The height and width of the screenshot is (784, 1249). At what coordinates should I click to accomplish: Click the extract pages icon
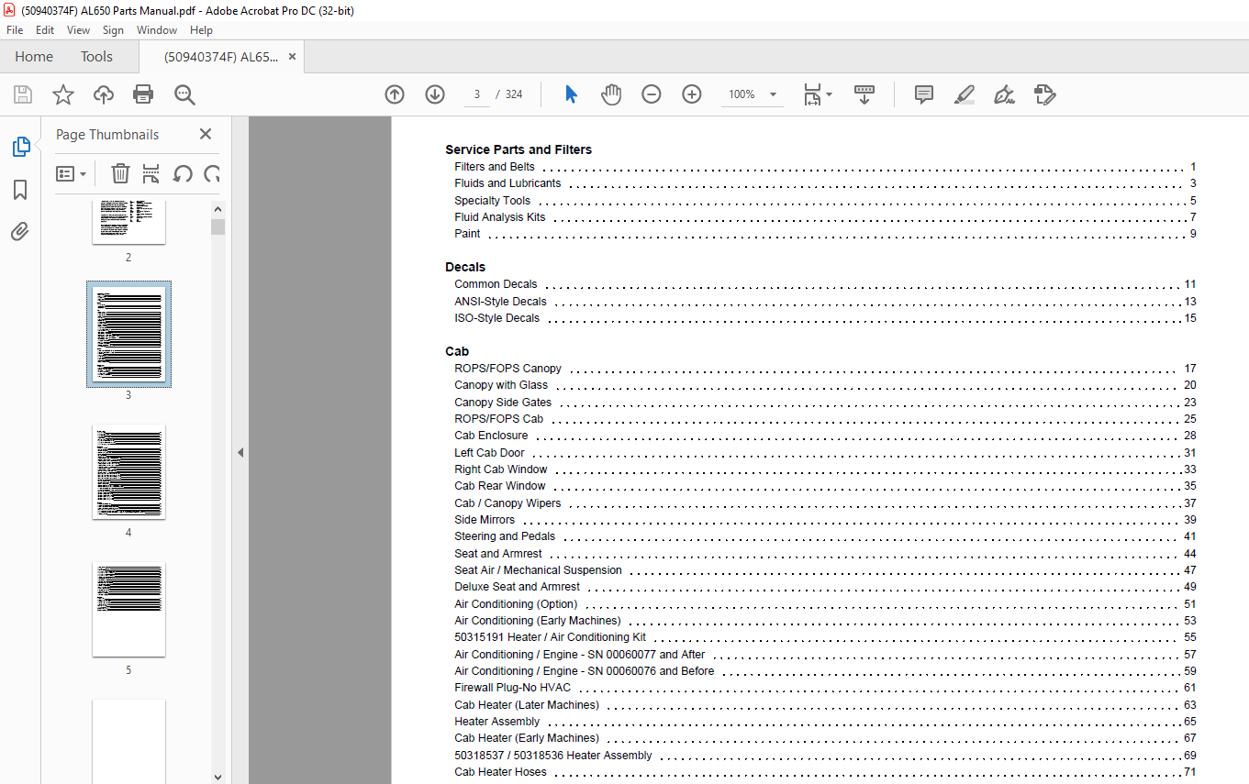151,173
